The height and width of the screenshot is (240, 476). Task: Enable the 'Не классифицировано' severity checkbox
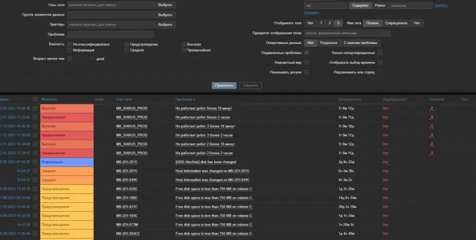click(70, 44)
